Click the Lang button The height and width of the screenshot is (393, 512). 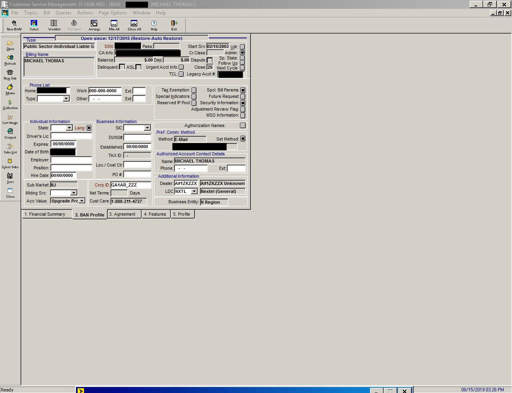(89, 128)
